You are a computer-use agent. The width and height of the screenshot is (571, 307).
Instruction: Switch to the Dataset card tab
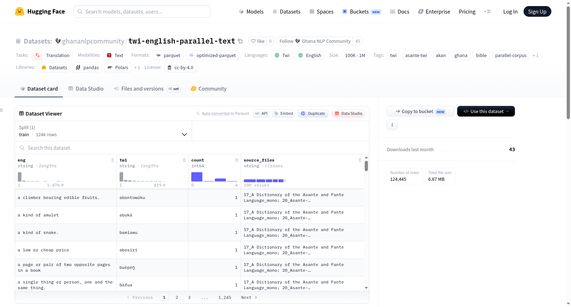(x=39, y=89)
